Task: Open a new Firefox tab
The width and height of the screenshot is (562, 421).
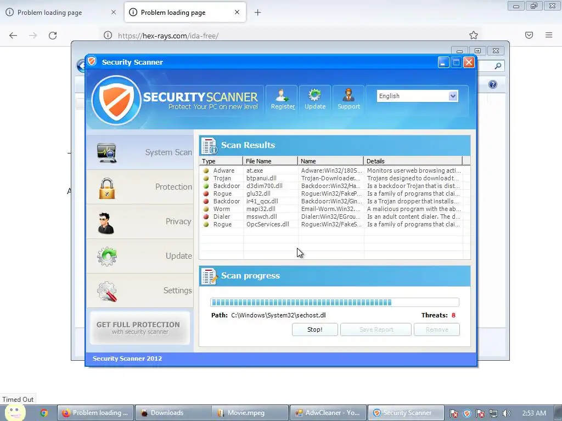Action: pyautogui.click(x=258, y=13)
